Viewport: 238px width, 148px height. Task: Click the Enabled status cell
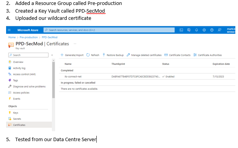168,77
